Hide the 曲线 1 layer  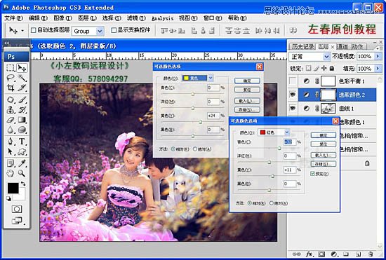(x=293, y=108)
